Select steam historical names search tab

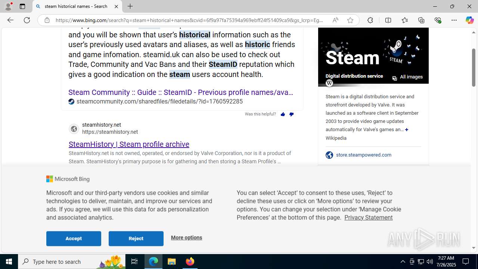(x=77, y=6)
